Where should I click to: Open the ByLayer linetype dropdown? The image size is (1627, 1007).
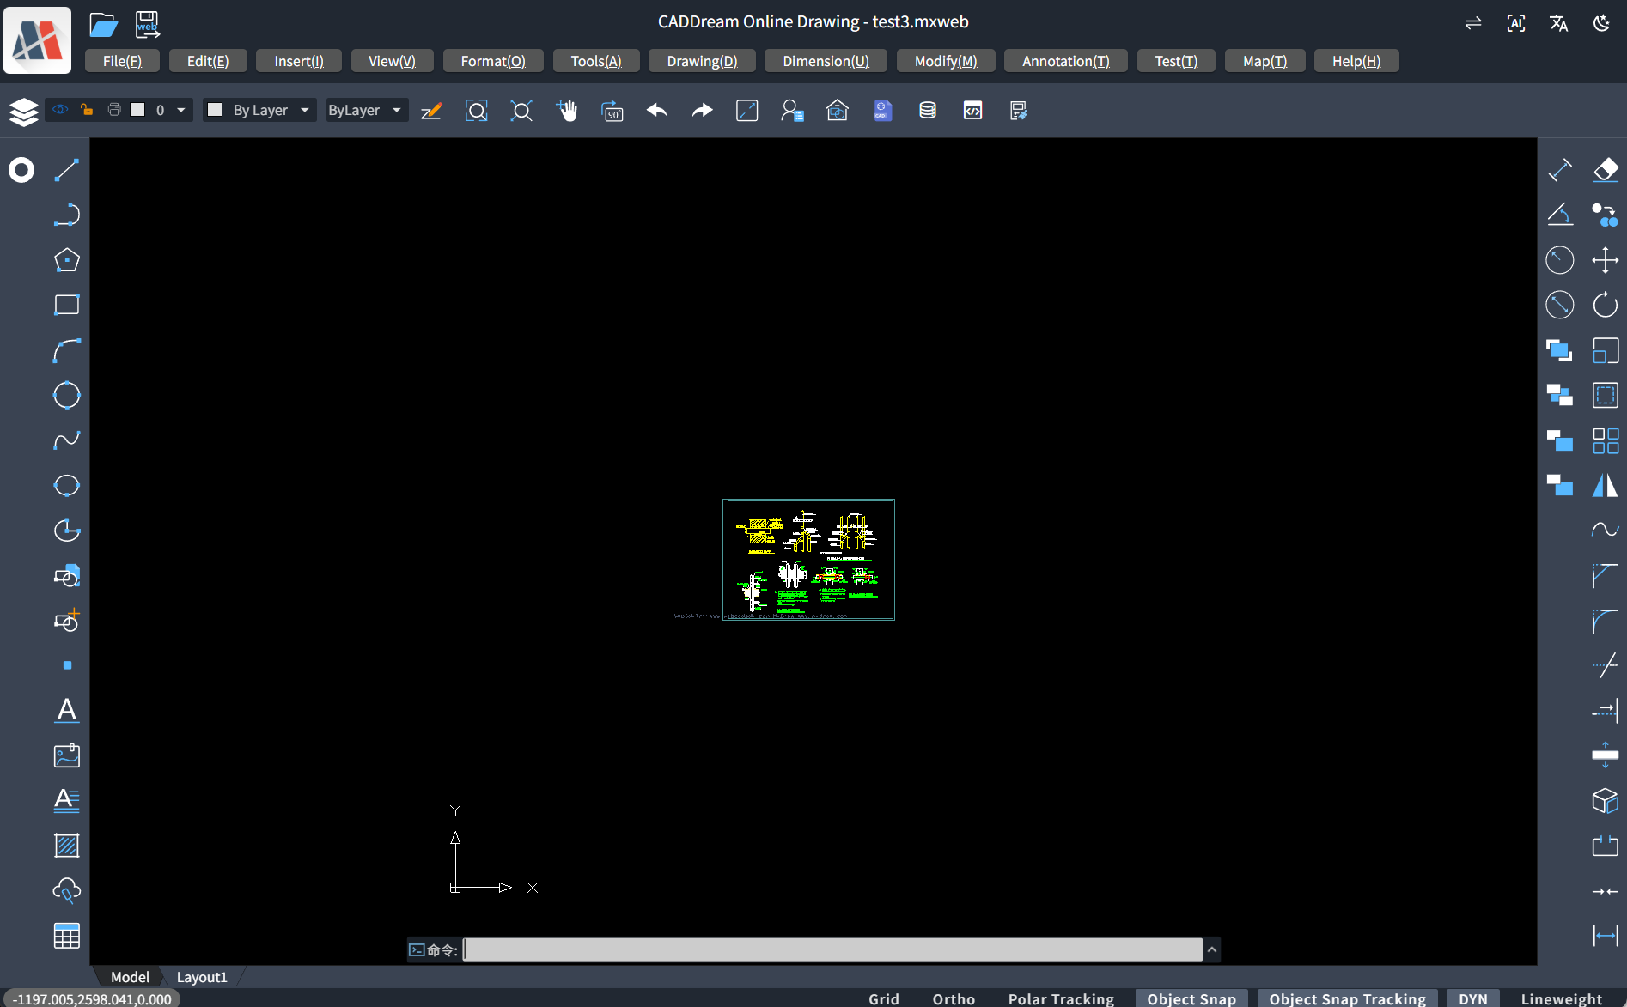click(x=365, y=110)
